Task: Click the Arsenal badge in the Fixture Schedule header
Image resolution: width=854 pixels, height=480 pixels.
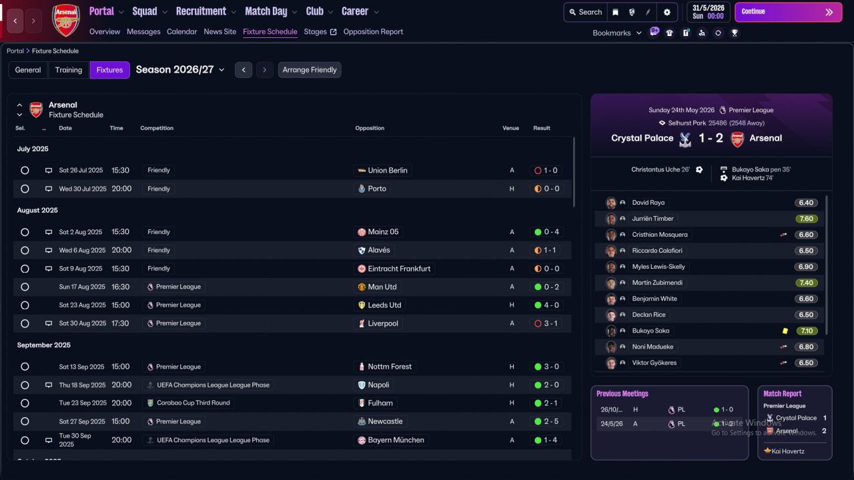Action: [x=36, y=109]
